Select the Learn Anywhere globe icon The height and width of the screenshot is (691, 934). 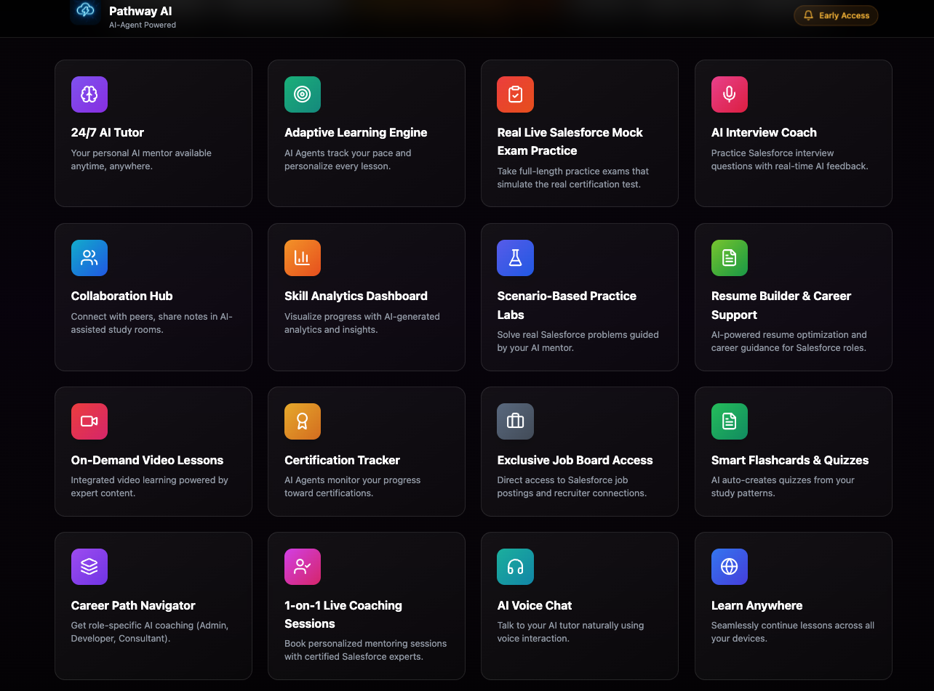point(729,566)
